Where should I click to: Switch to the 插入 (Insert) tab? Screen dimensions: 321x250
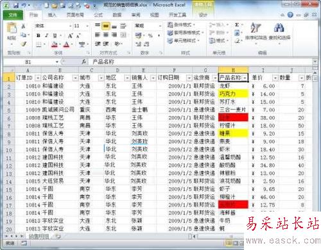(x=52, y=15)
